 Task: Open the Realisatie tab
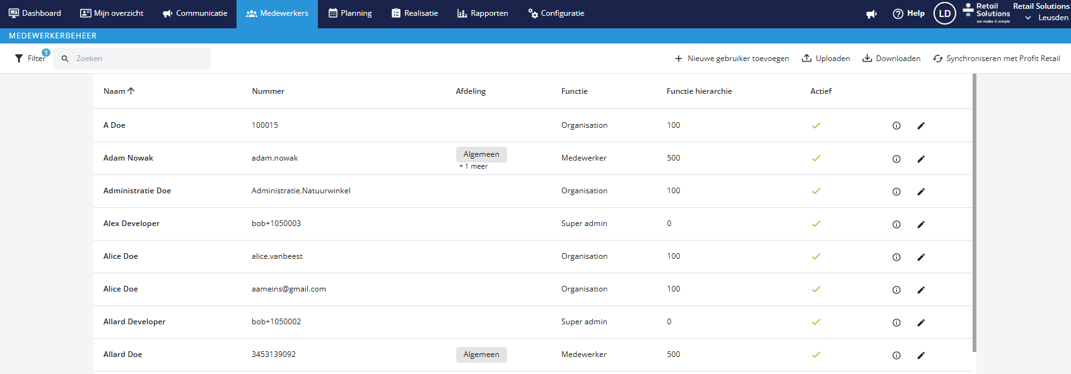(414, 13)
